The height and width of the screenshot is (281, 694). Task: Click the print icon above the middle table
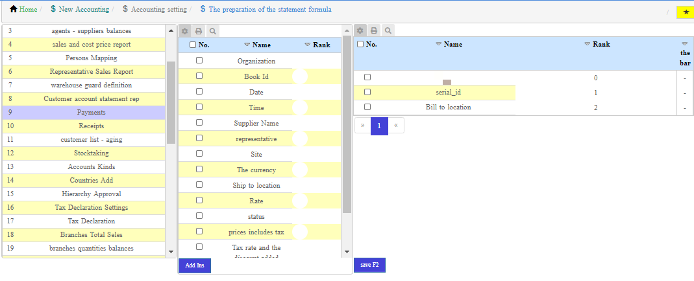tap(199, 31)
